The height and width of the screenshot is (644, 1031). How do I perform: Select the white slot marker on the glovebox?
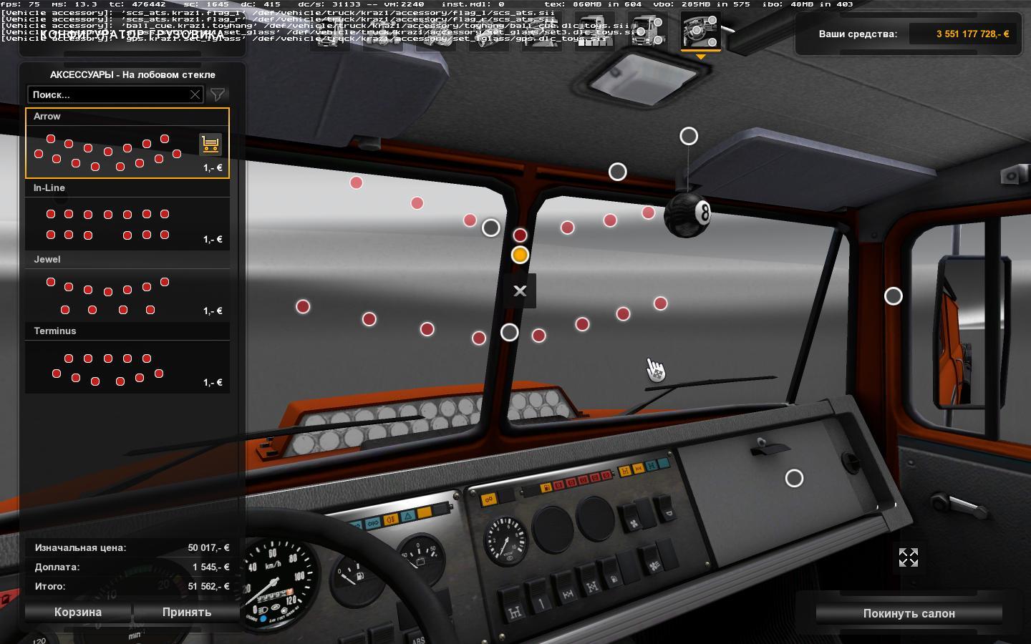point(794,478)
